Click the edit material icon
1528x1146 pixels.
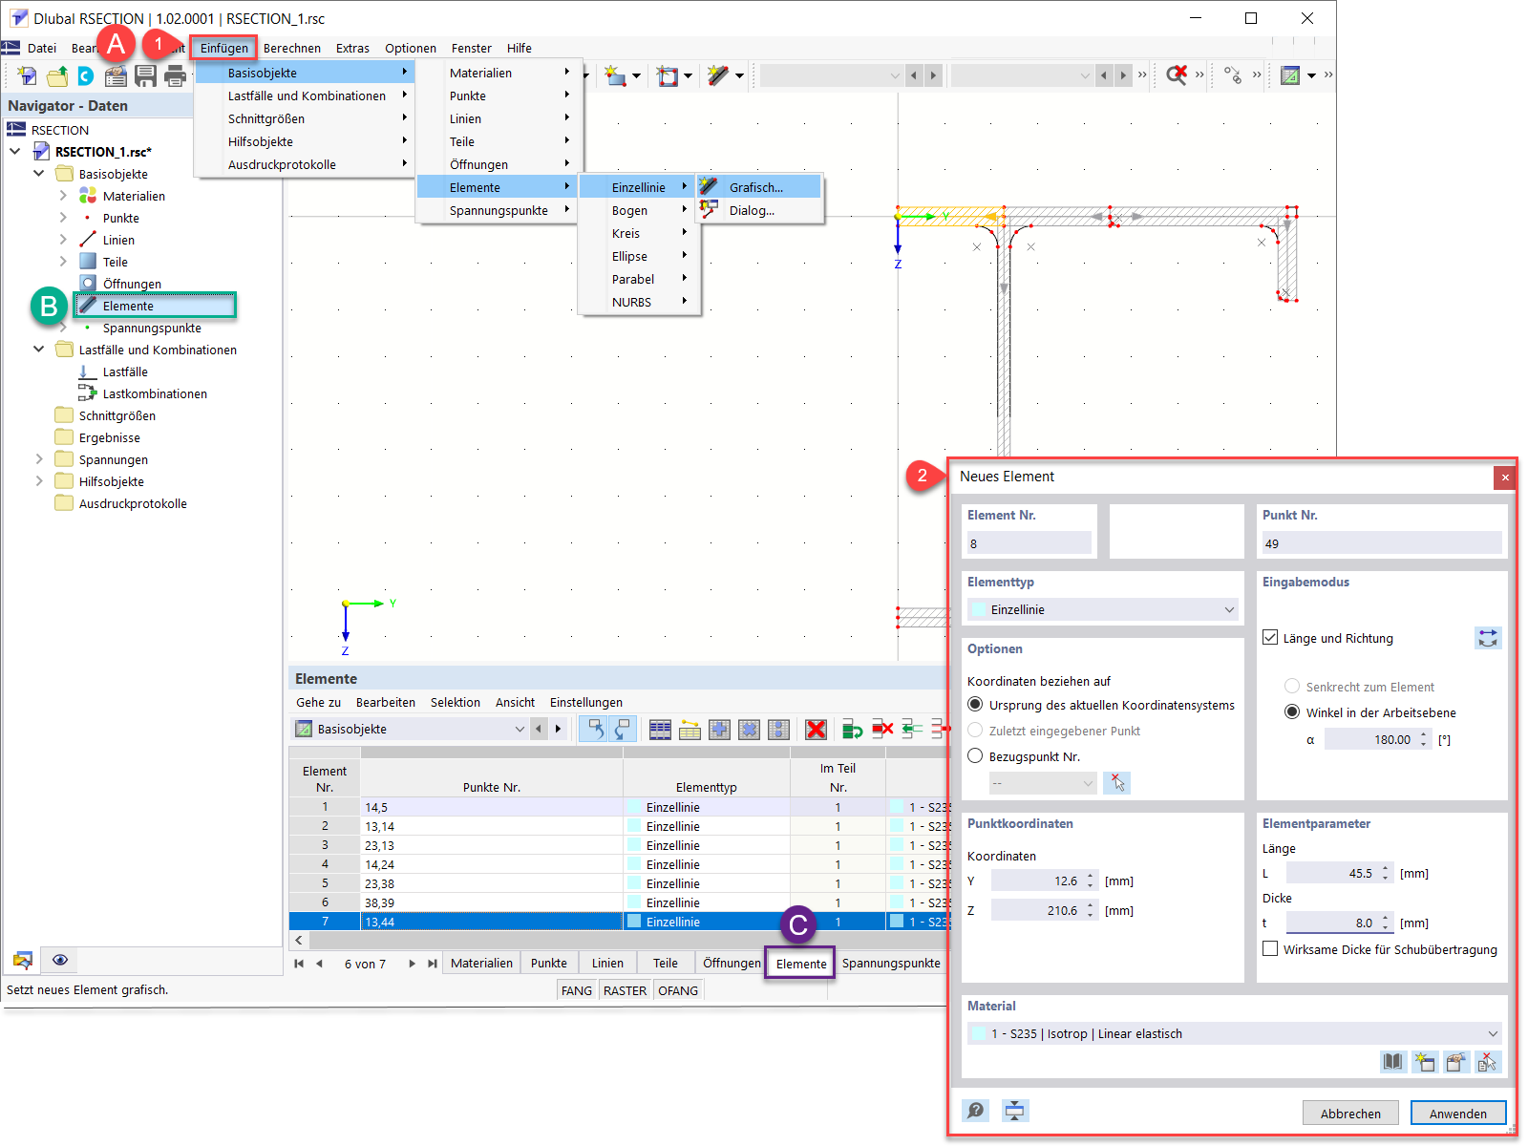(x=1456, y=1062)
